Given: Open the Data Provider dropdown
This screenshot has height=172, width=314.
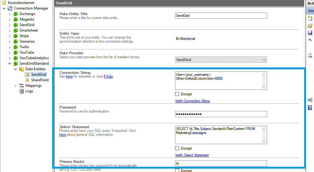Looking at the screenshot, I should [x=221, y=60].
